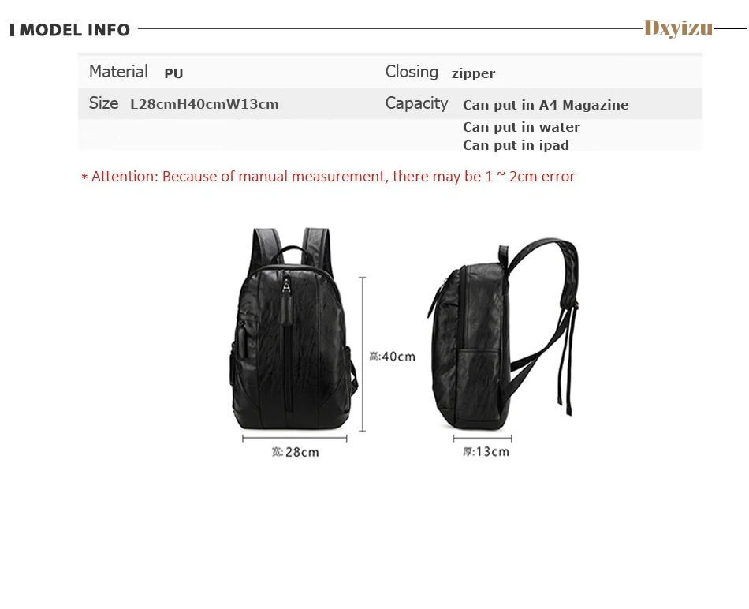Click the Capacity label

416,103
